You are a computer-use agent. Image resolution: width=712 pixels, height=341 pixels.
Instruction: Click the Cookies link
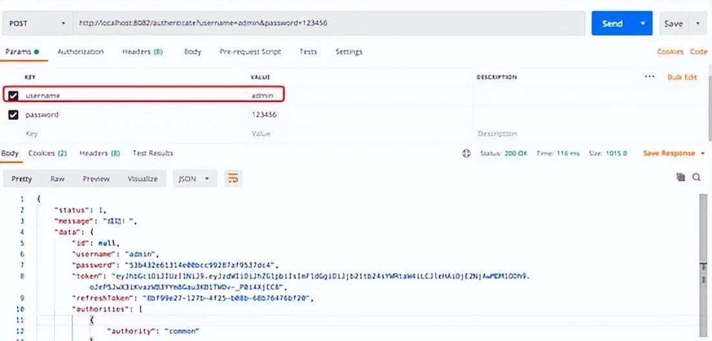670,52
